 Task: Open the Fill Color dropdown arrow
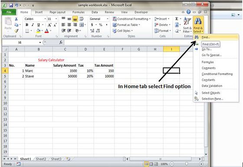click(x=42, y=31)
